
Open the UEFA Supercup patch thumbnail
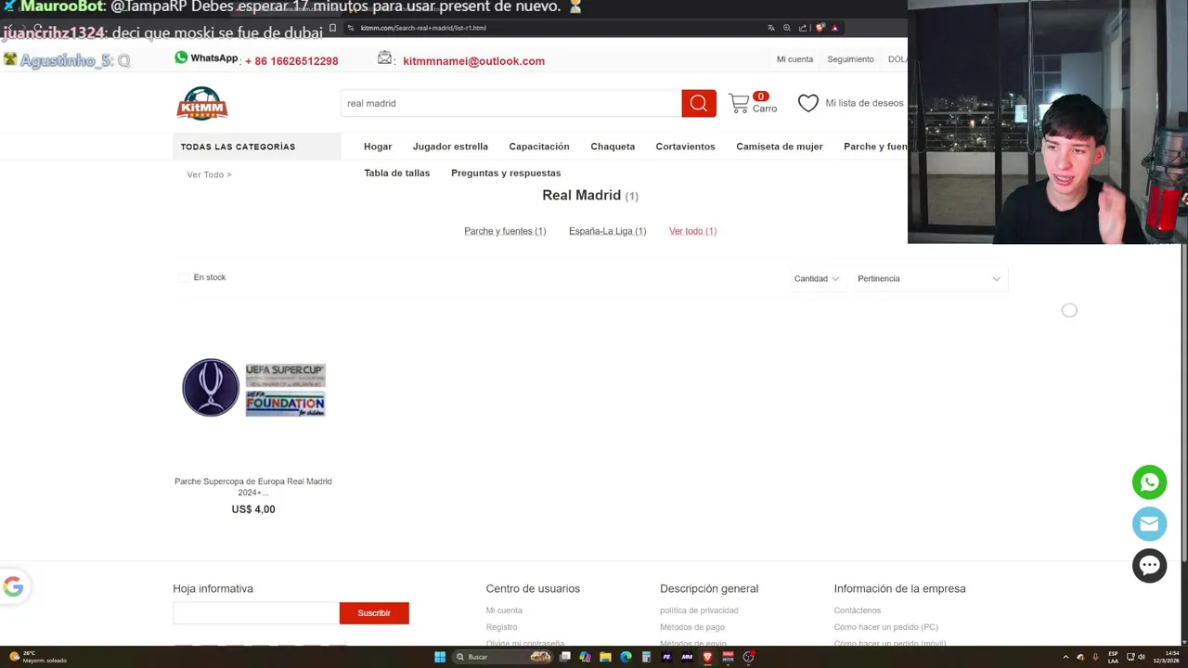pos(253,388)
